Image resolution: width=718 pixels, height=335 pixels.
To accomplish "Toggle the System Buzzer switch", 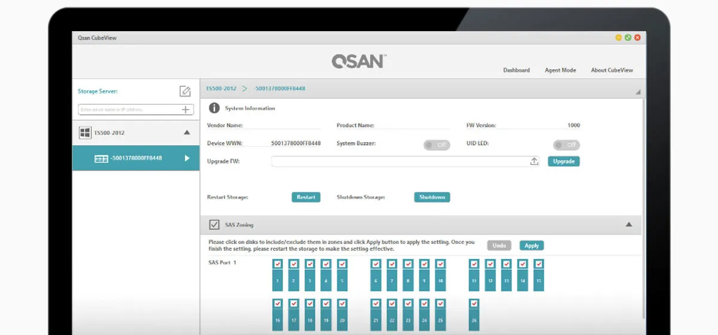I will (437, 145).
